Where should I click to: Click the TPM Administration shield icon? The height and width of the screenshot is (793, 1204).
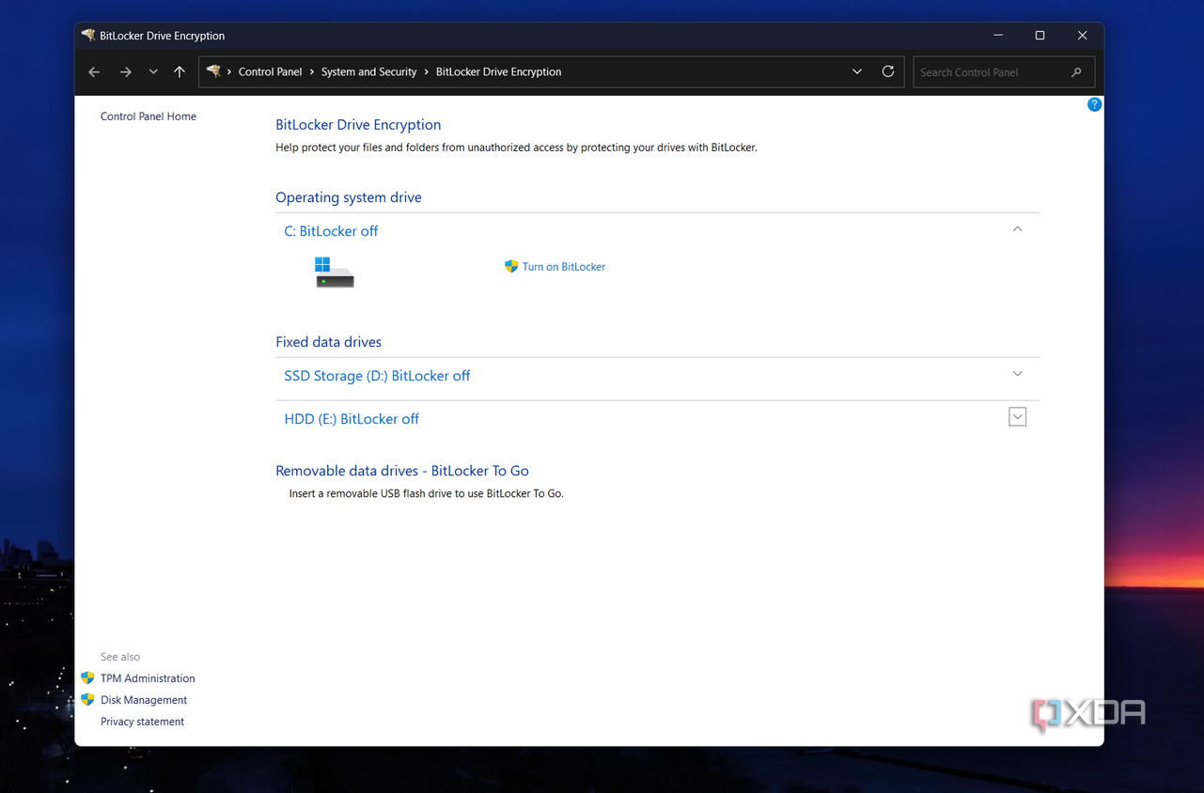pos(87,677)
